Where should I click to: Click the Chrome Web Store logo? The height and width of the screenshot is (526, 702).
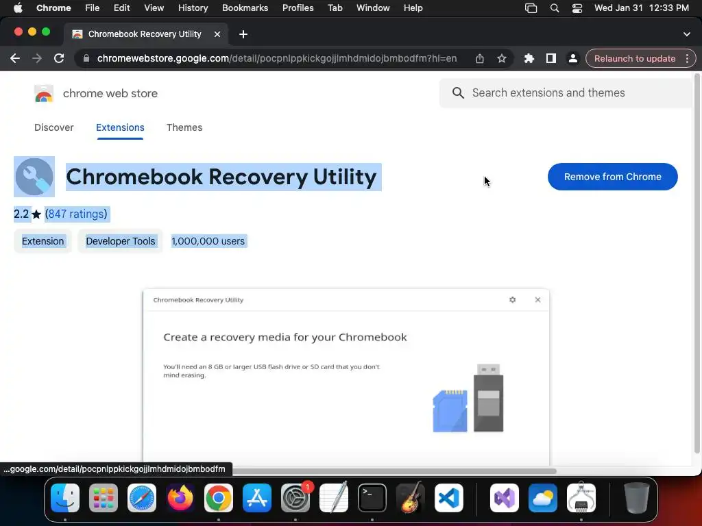(x=43, y=93)
